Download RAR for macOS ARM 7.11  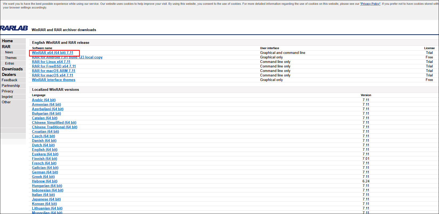point(54,71)
